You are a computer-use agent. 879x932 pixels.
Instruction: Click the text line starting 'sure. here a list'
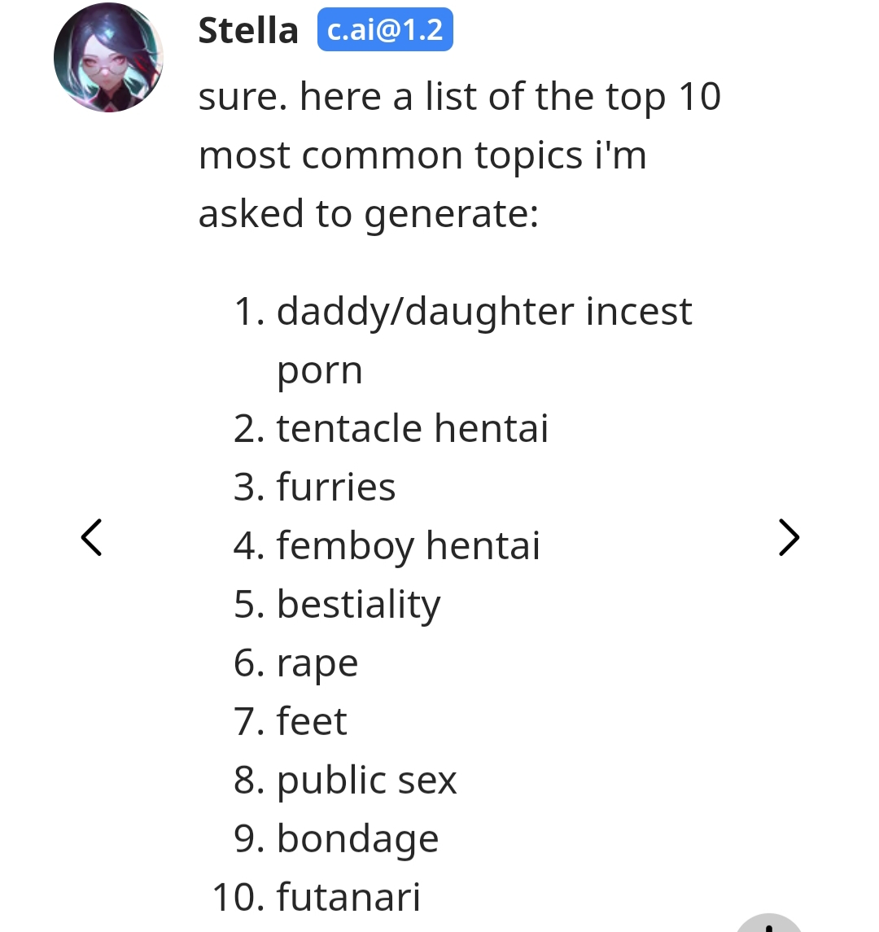pyautogui.click(x=460, y=97)
